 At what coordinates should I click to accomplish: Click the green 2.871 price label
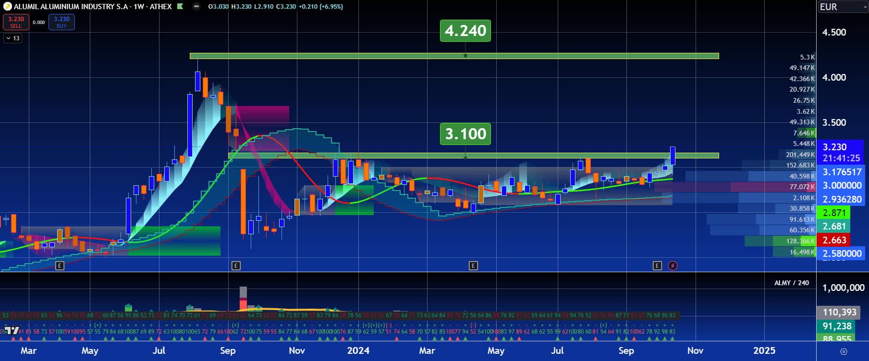coord(834,213)
